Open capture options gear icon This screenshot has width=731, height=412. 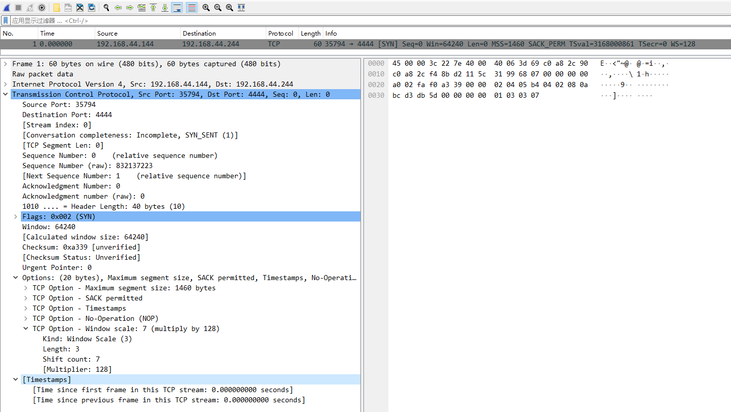pyautogui.click(x=42, y=8)
